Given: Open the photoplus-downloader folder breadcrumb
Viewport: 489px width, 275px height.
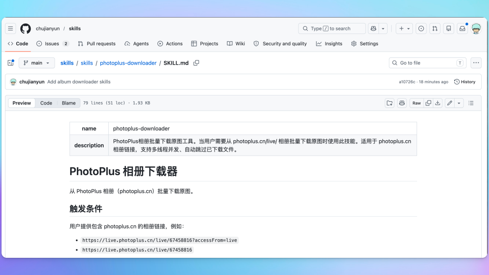Looking at the screenshot, I should [128, 63].
